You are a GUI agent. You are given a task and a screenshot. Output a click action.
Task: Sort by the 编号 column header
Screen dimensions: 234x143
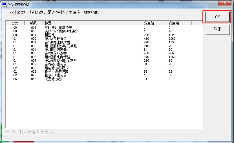(34, 23)
